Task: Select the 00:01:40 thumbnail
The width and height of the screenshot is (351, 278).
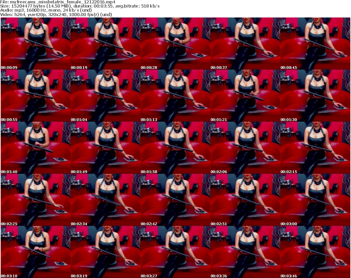Action: pyautogui.click(x=36, y=148)
